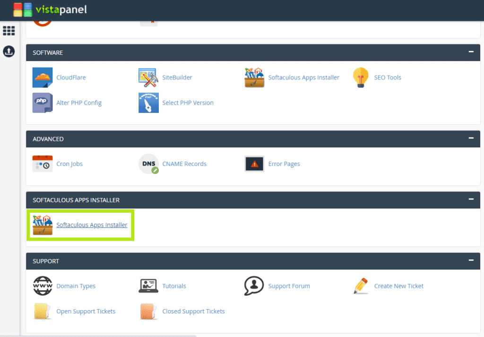Click the Closed Support Tickets folder icon
484x337 pixels.
click(x=148, y=311)
